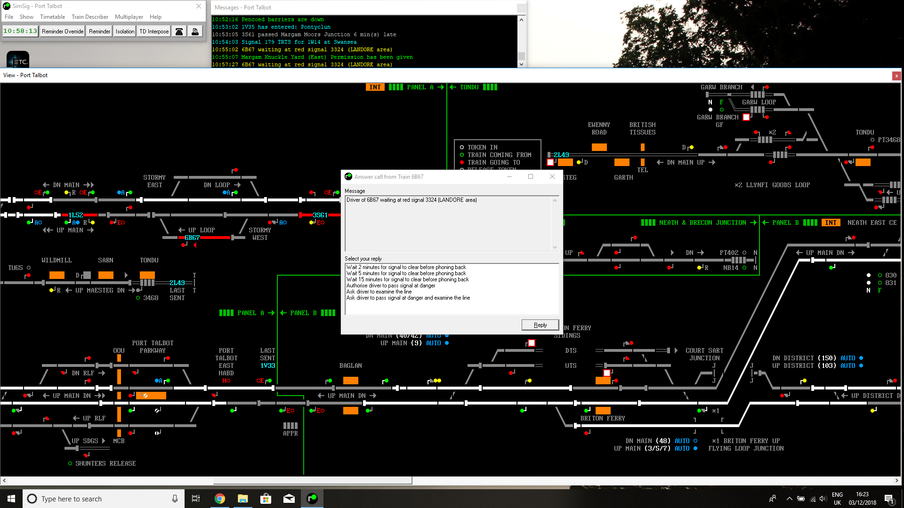Open the ETC desktop shortcut icon
The height and width of the screenshot is (508, 904).
[18, 59]
